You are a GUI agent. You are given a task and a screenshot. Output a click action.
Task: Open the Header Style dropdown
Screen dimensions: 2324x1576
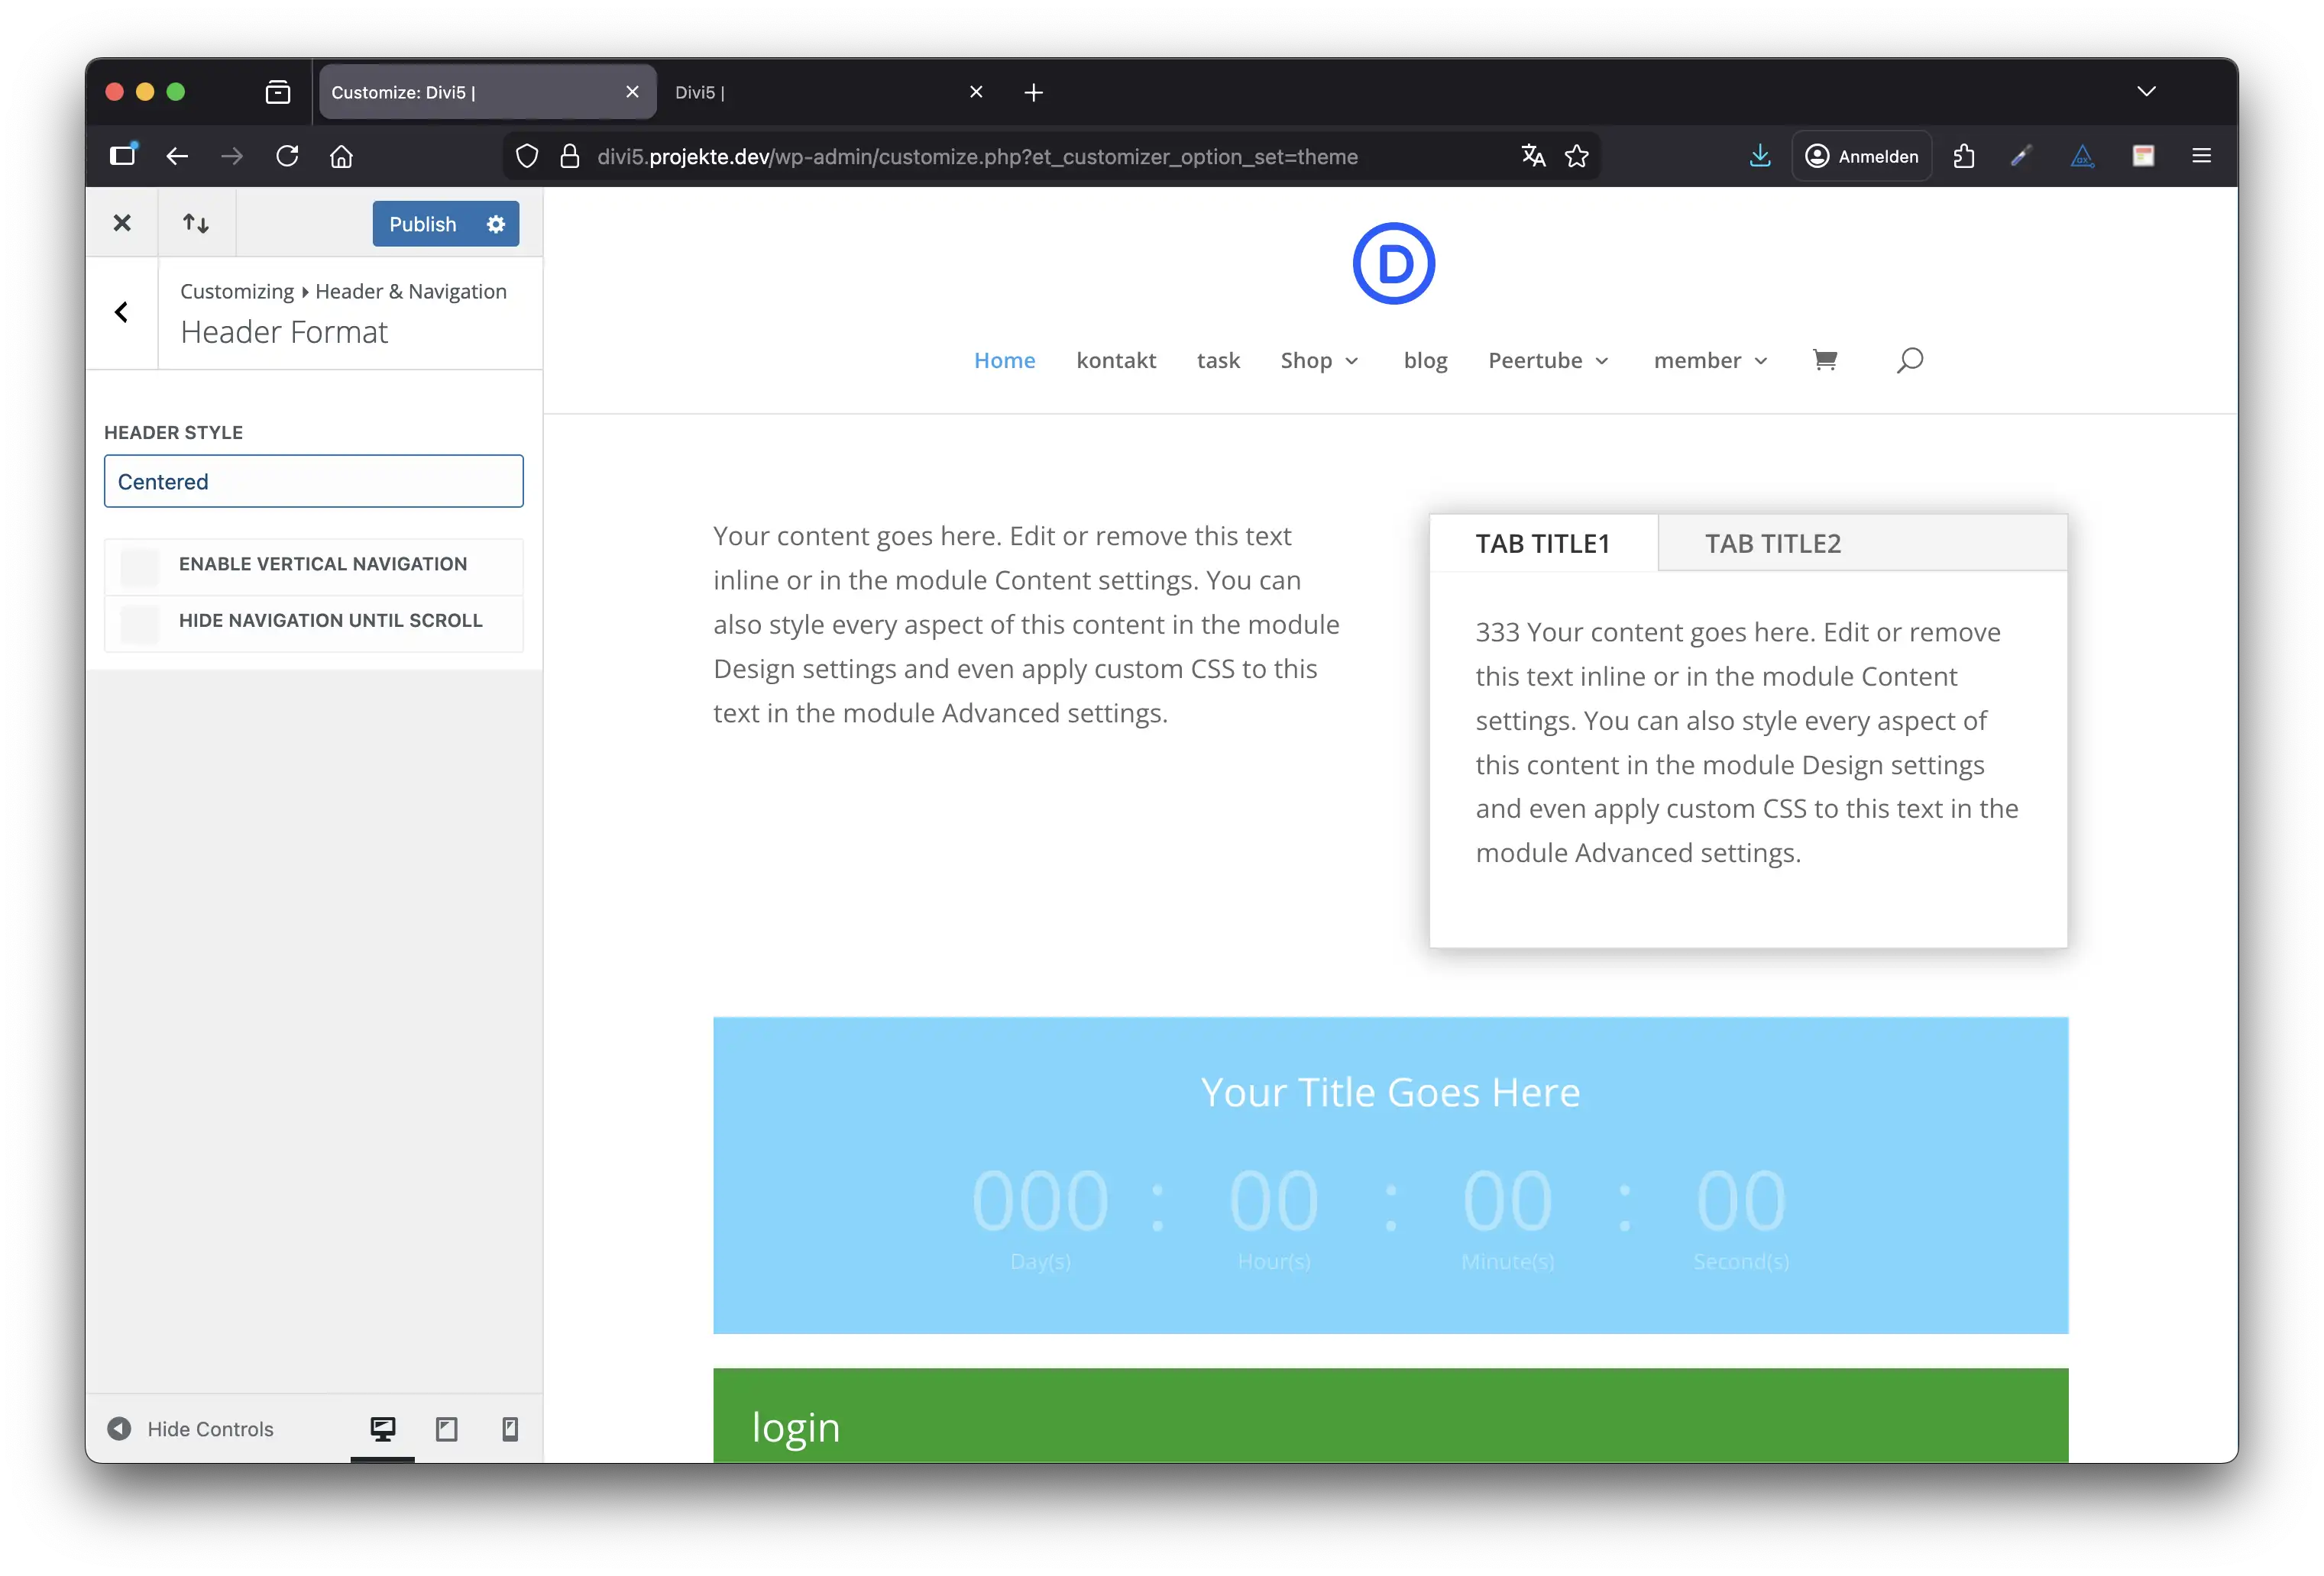313,482
